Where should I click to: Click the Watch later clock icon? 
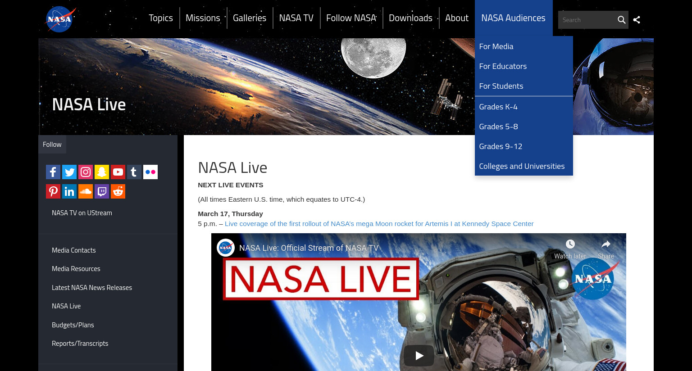coord(570,244)
